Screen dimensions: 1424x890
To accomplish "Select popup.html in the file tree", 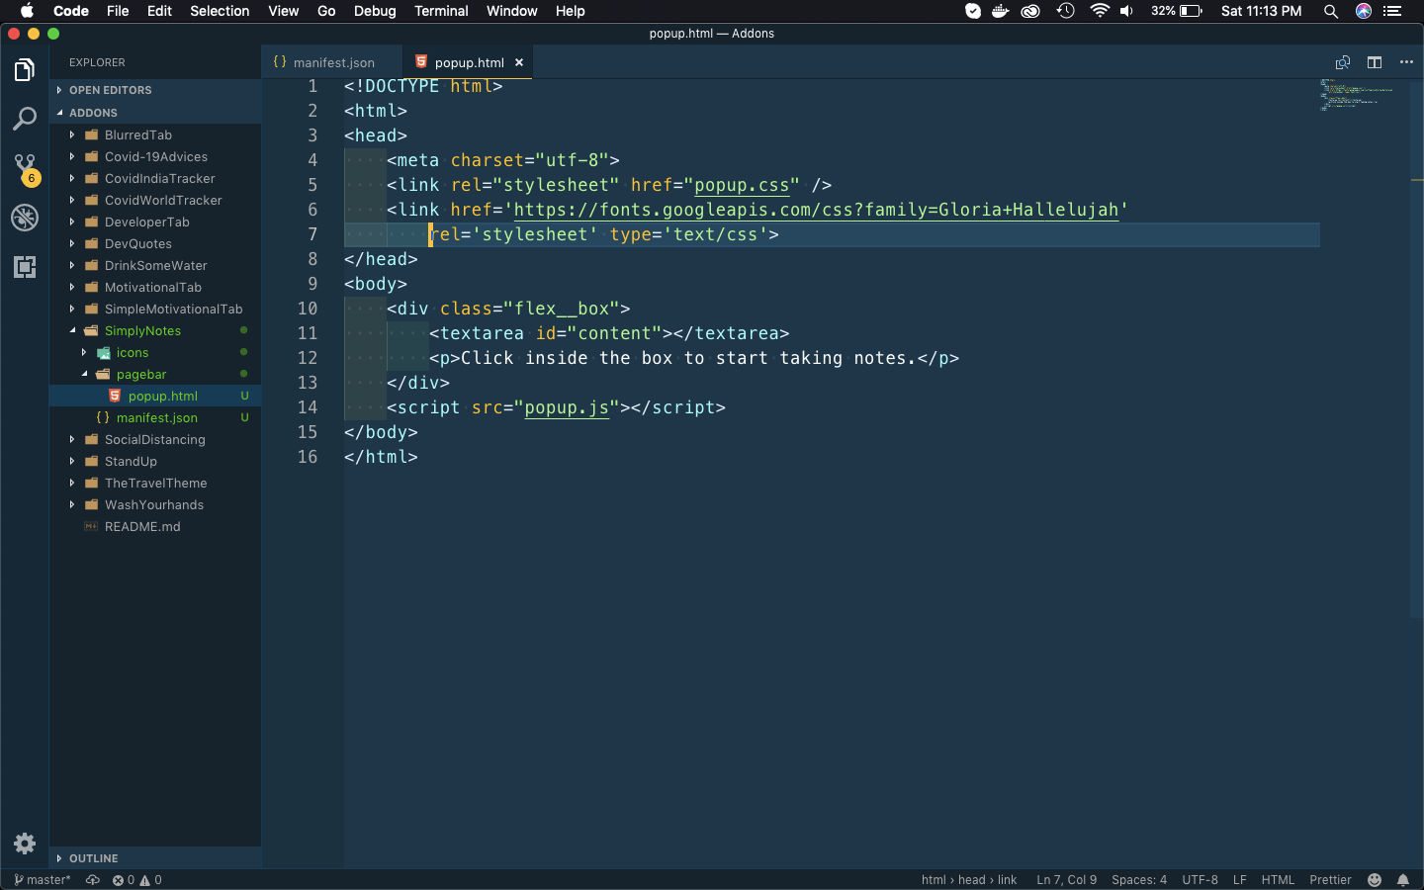I will 155,396.
